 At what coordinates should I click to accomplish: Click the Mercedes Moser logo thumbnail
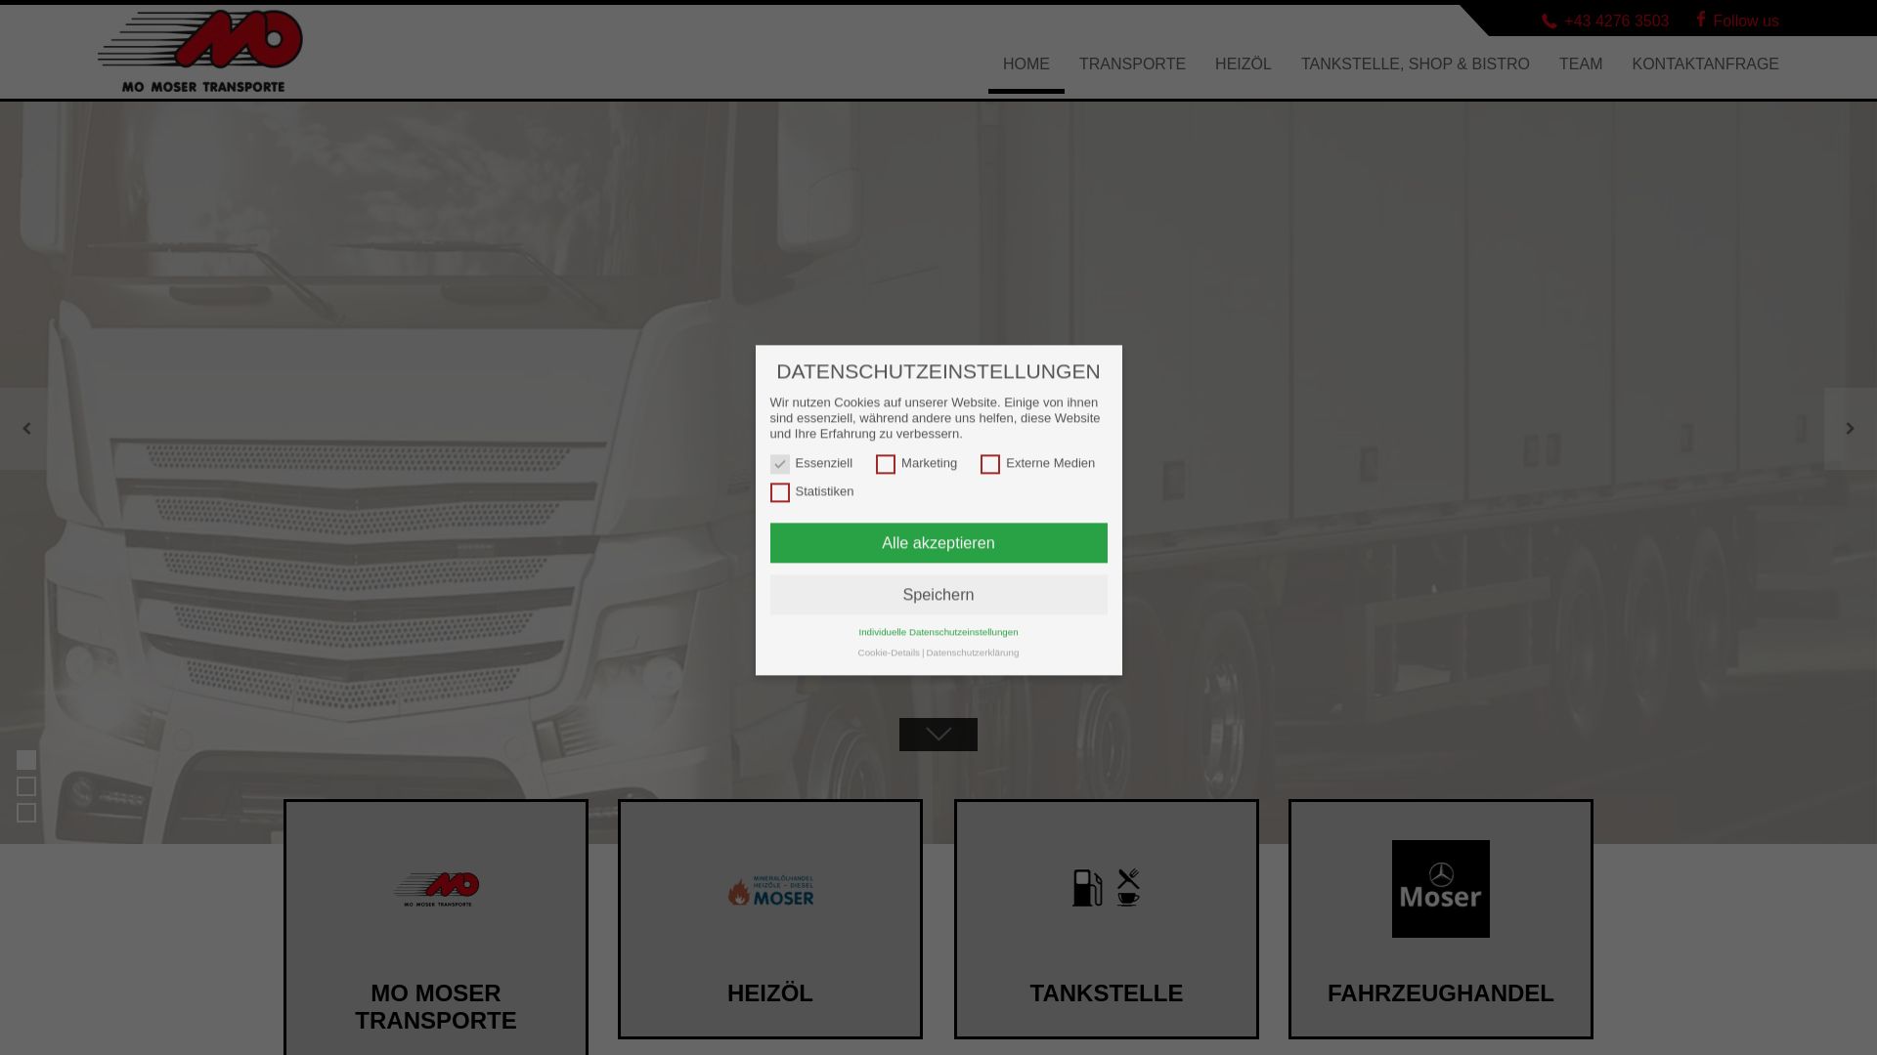coord(1441,889)
